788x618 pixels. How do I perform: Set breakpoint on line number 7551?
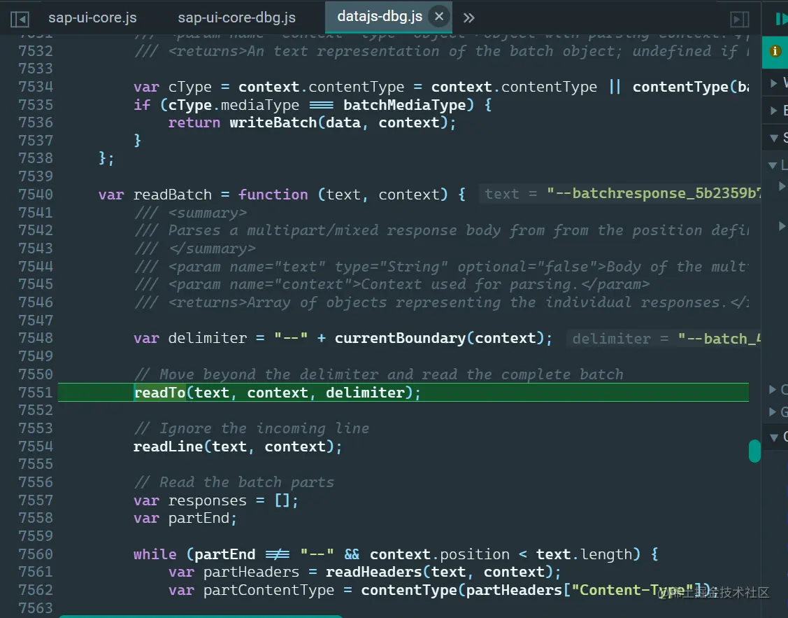(x=36, y=392)
